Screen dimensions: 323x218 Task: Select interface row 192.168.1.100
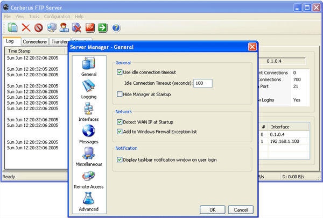(284, 141)
